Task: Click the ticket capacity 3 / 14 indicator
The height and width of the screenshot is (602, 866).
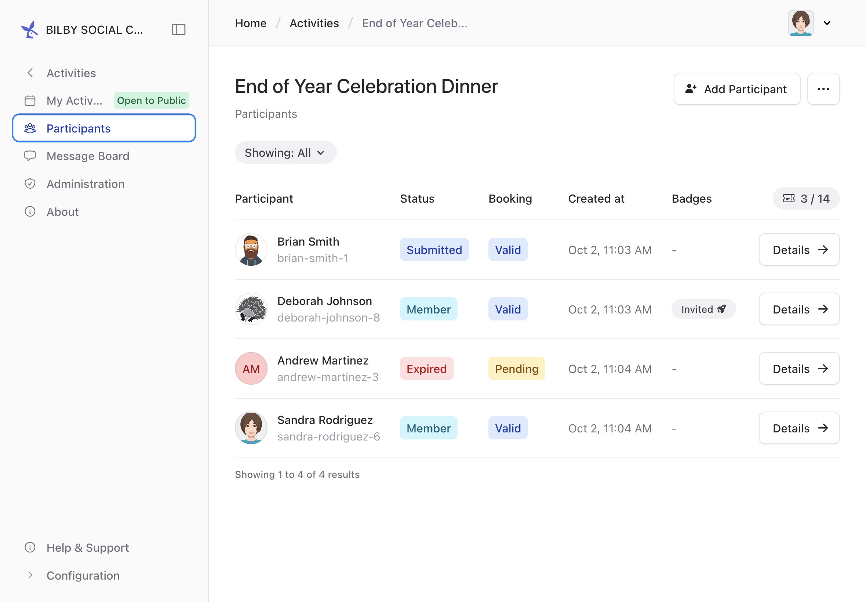Action: 806,199
